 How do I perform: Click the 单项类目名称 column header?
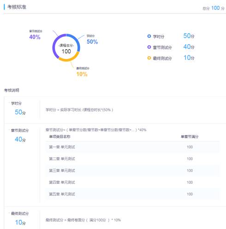[59, 136]
